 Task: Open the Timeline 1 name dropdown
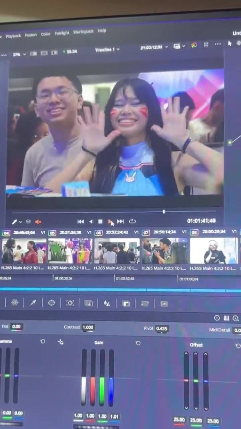tap(107, 49)
